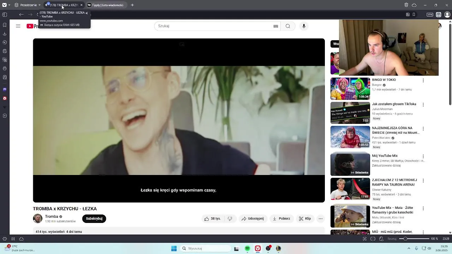The width and height of the screenshot is (452, 254).
Task: Capture page with status bar camera icon
Action: tap(365, 239)
